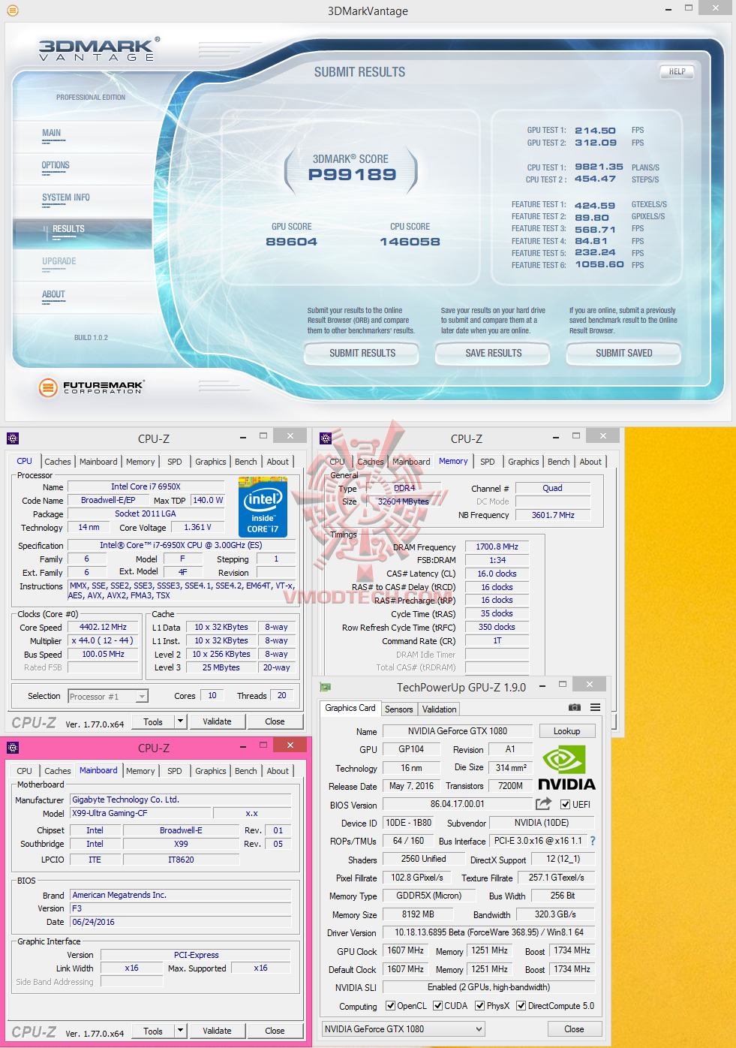736x1048 pixels.
Task: Click the GPU-Z screenshot camera icon
Action: click(574, 707)
